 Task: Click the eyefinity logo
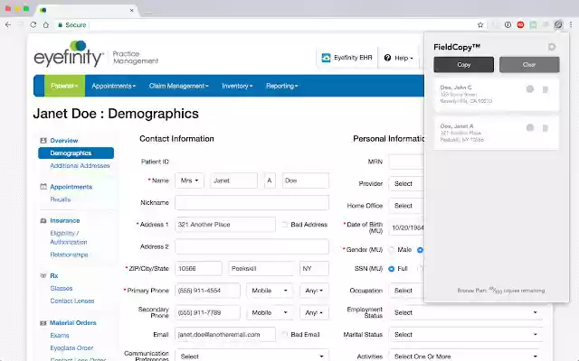[x=69, y=54]
